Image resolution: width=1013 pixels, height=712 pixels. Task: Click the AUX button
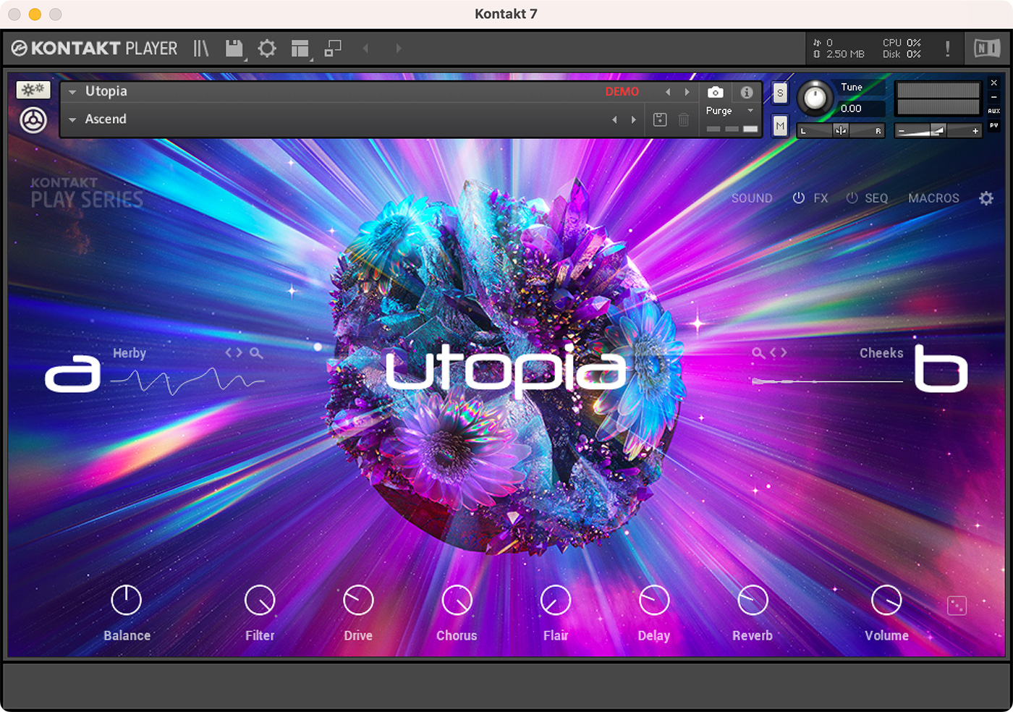click(993, 110)
